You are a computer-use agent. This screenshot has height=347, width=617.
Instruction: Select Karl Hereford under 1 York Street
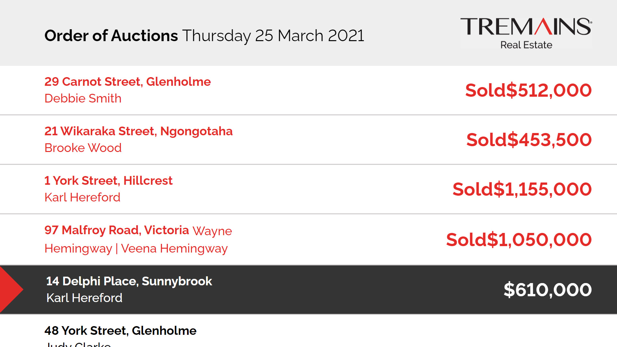(x=82, y=197)
